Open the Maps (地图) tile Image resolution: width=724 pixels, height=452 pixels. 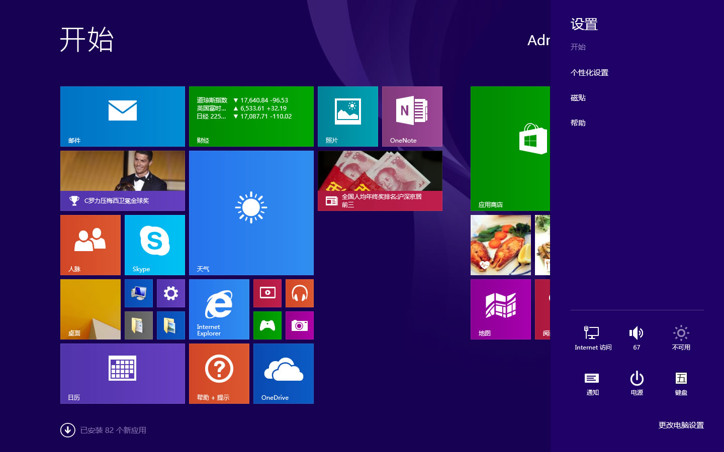coord(501,309)
